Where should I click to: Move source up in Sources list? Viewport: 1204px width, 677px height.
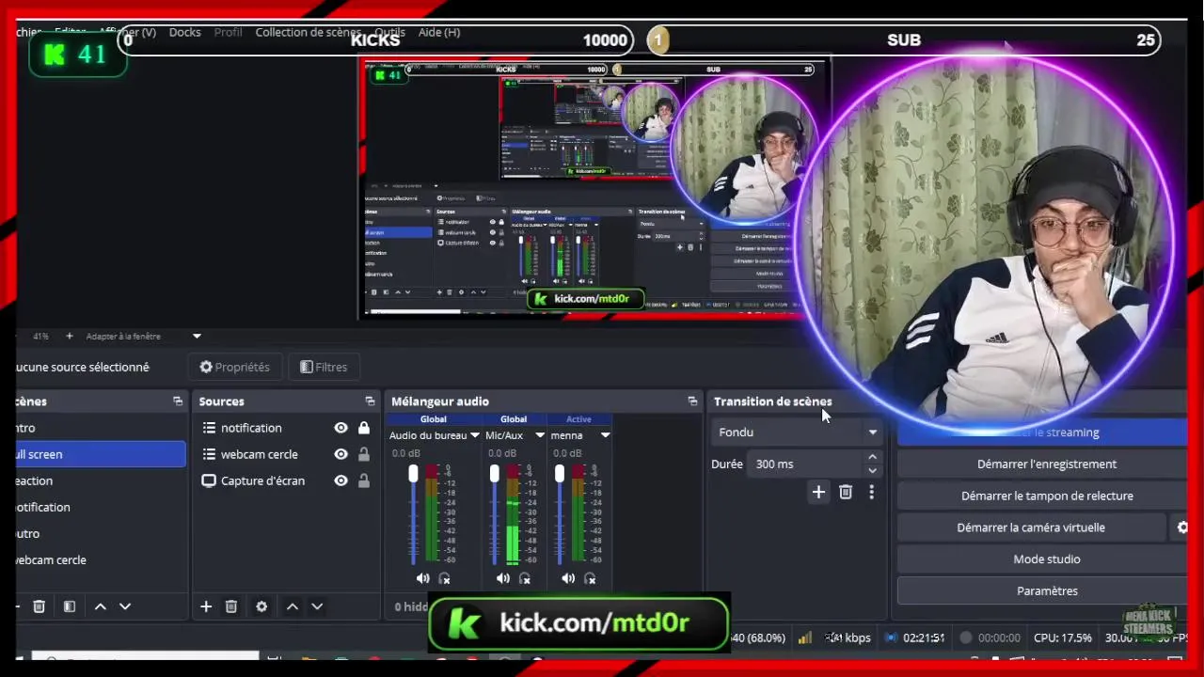[x=293, y=606]
